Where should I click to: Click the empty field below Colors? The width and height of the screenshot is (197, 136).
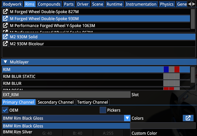click(163, 126)
